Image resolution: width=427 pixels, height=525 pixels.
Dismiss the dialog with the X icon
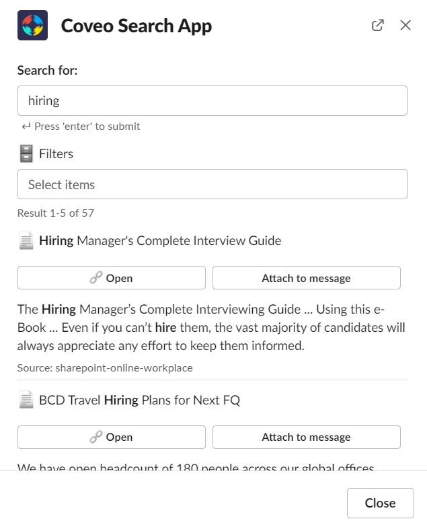click(405, 26)
